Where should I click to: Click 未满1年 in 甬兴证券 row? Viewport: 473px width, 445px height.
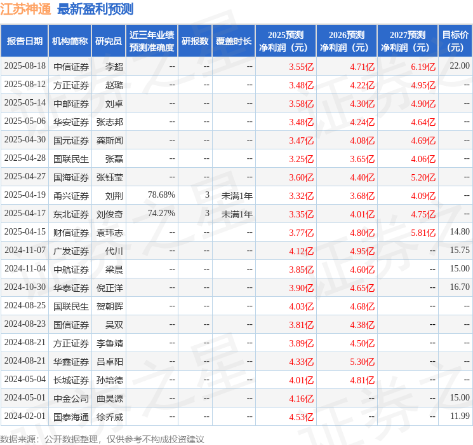(x=237, y=195)
